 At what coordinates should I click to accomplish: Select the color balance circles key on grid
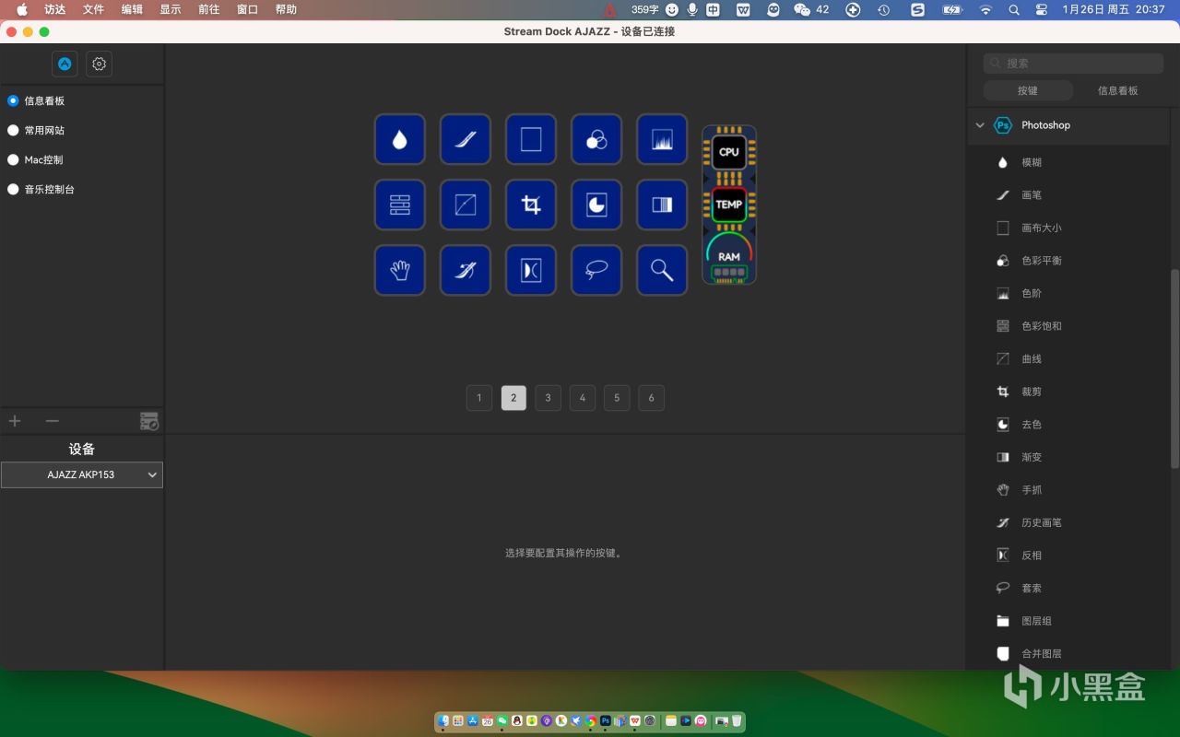click(x=596, y=138)
